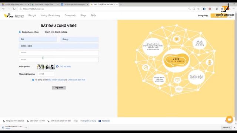
Task: Click Hướng dẫn sử dụng in the footer
Action: 88,121
